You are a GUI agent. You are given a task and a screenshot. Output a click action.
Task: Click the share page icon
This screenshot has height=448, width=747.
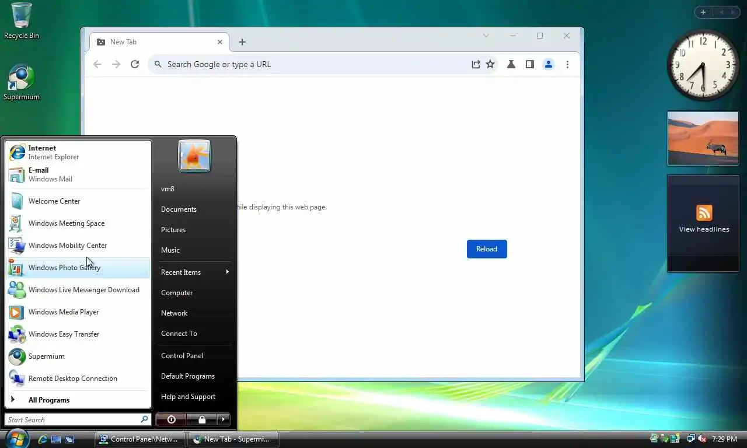(x=476, y=64)
